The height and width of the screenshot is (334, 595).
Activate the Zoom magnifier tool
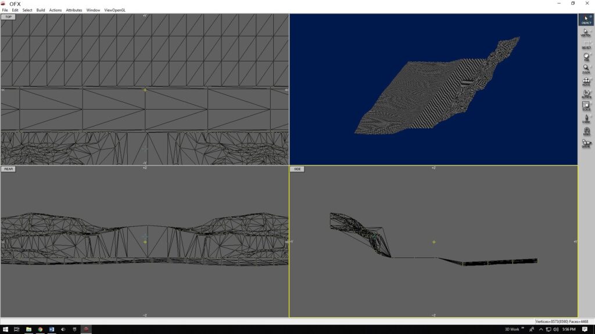[x=586, y=69]
